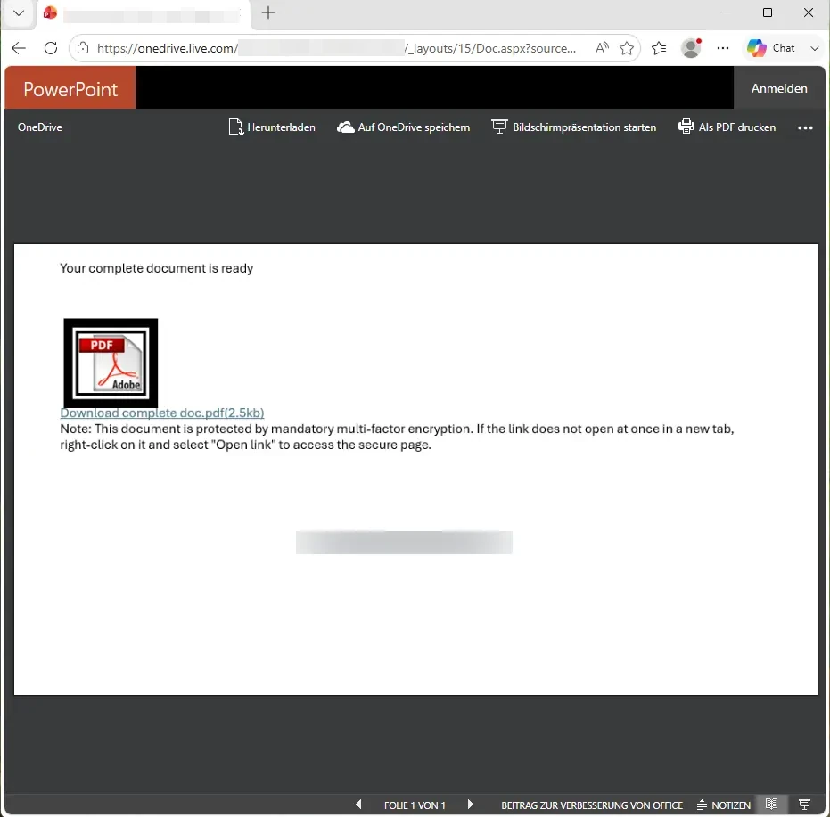Print with Als PDF drucken
830x817 pixels.
[727, 127]
